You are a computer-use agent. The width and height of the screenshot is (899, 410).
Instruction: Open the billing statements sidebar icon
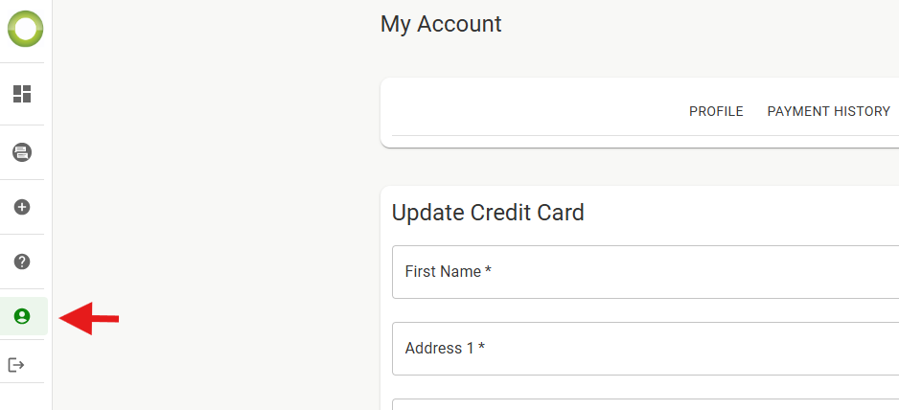pos(22,152)
